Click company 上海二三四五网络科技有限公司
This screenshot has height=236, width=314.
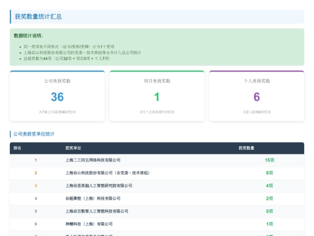coord(93,160)
